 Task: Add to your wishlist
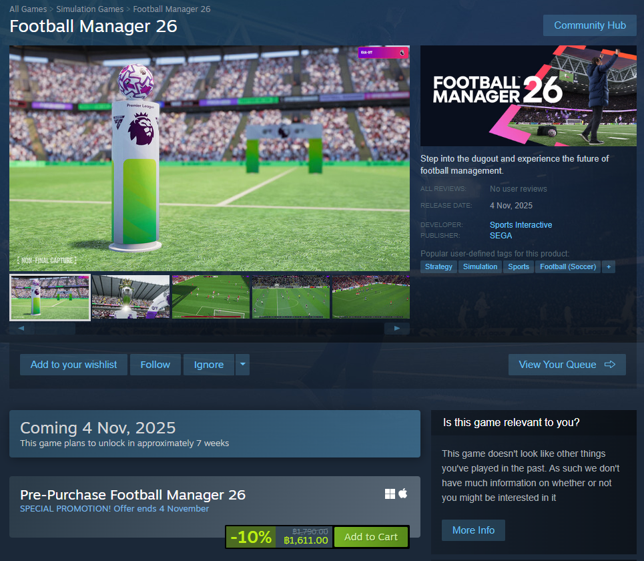pyautogui.click(x=73, y=365)
